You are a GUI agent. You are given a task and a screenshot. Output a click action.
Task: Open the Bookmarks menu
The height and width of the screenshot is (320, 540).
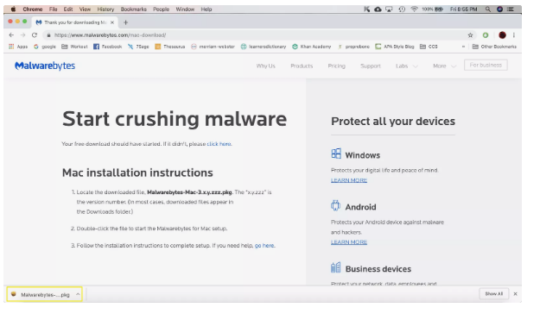pos(133,9)
